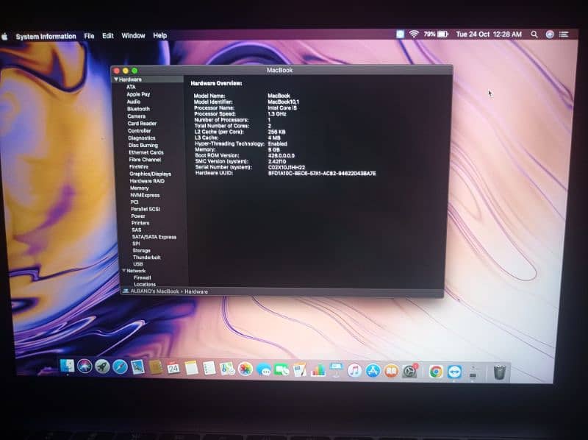This screenshot has width=588, height=440.
Task: Open Finder from the dock
Action: [67, 366]
